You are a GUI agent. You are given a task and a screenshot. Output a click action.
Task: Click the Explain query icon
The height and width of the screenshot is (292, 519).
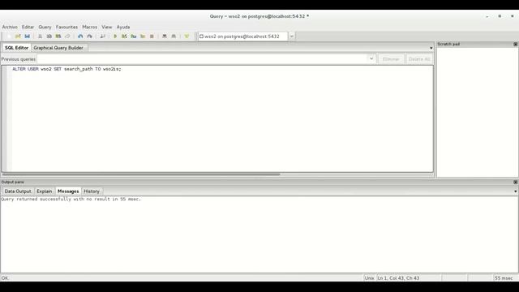click(143, 36)
